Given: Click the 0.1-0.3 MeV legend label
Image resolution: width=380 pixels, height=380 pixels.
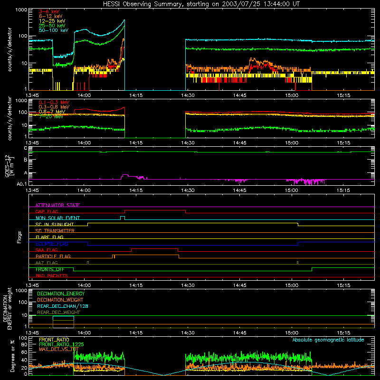Looking at the screenshot, I should click(x=54, y=102).
